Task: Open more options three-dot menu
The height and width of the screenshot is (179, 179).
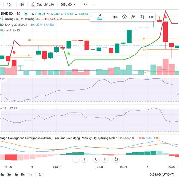Action: point(151,17)
